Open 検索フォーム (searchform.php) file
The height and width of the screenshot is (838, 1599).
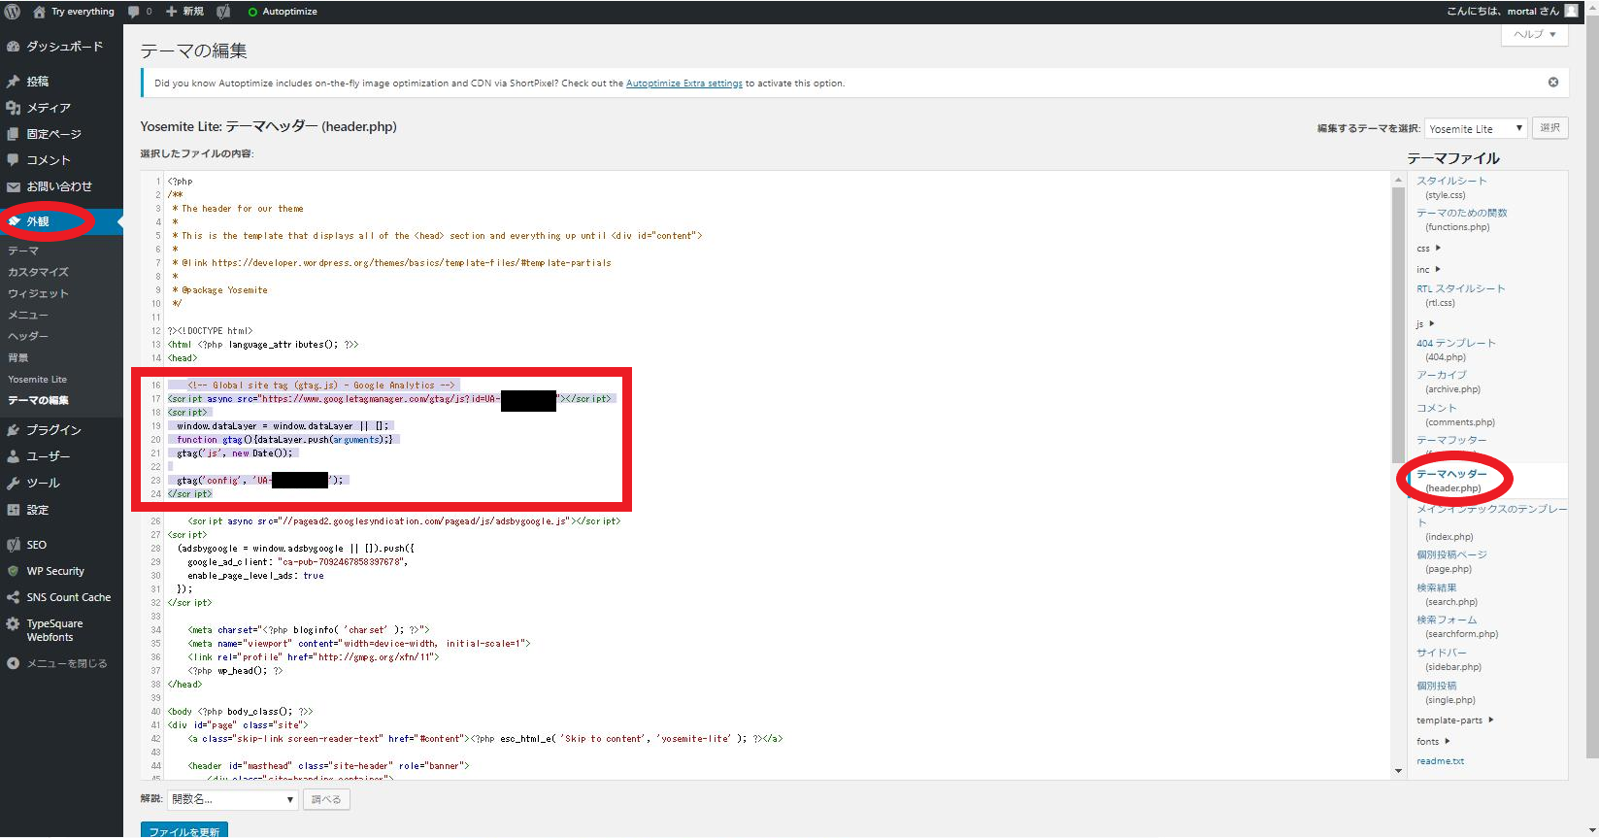(x=1457, y=626)
